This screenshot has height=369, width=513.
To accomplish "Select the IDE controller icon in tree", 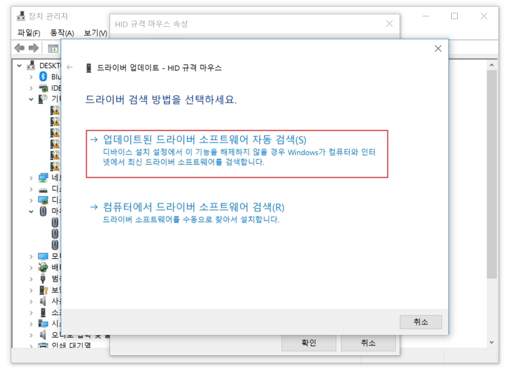I will tap(43, 88).
